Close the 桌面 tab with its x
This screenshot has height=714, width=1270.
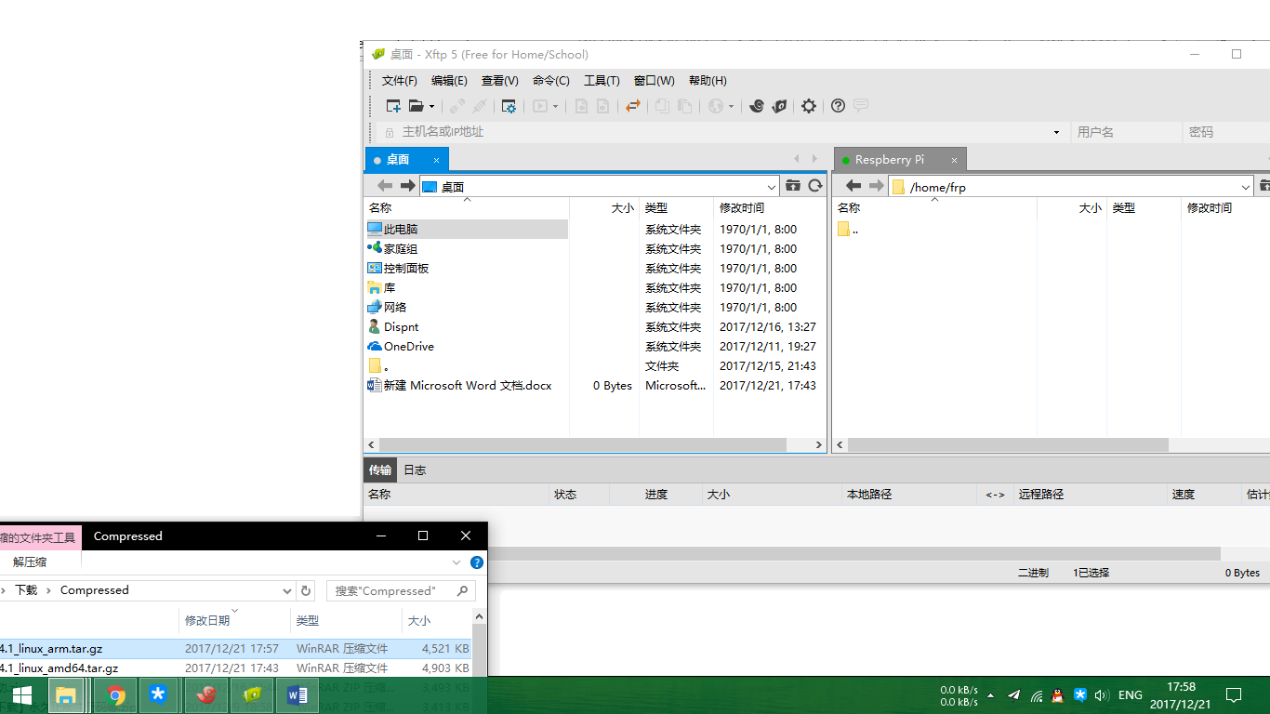pos(437,160)
